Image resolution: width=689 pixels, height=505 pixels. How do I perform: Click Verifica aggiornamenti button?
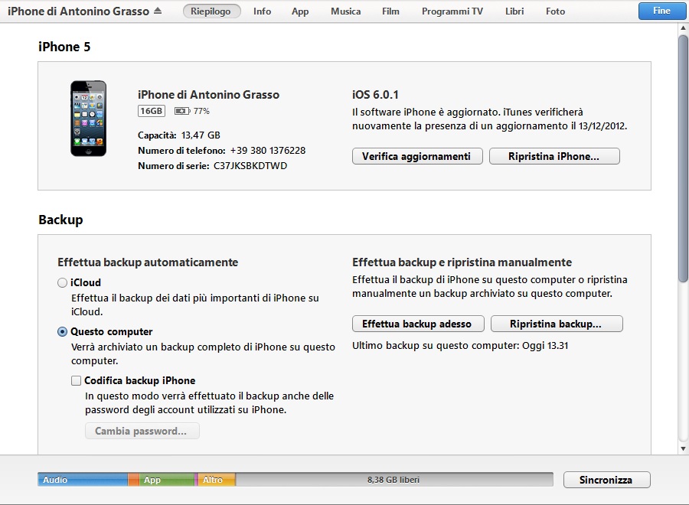tap(417, 156)
